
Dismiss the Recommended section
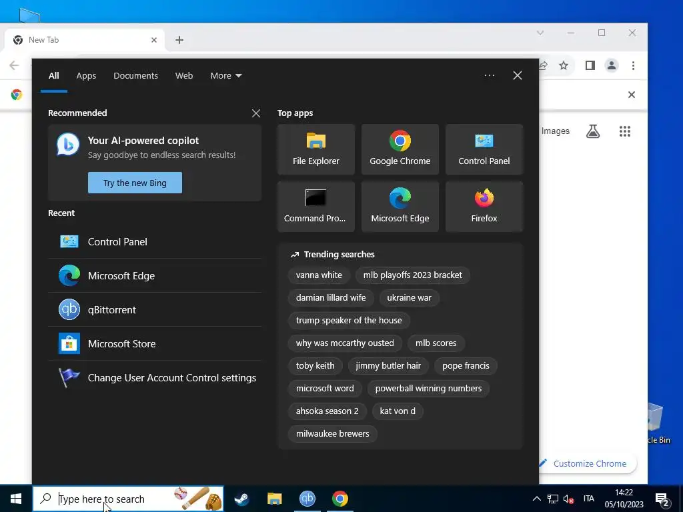256,113
